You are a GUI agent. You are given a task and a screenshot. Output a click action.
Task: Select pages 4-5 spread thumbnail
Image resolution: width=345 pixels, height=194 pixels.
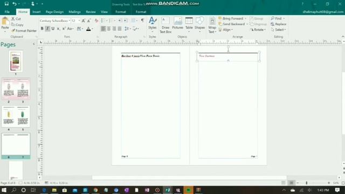click(16, 116)
